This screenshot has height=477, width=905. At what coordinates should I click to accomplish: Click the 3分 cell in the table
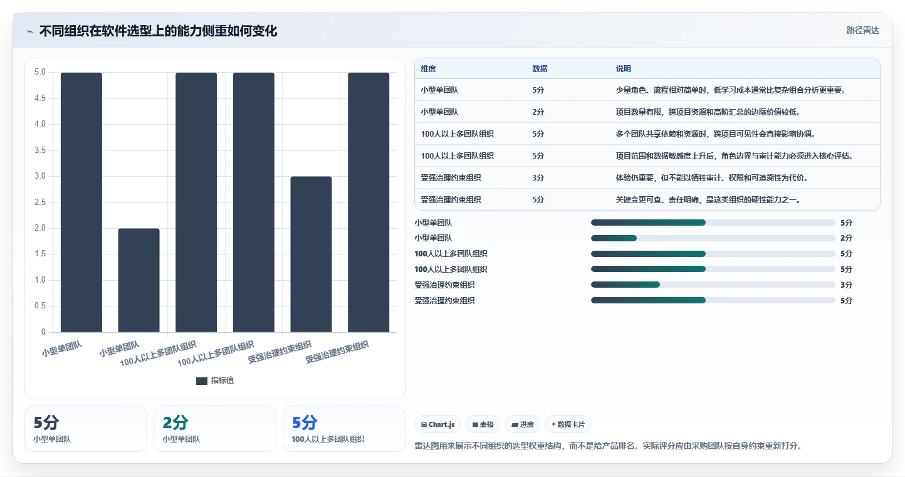click(x=538, y=178)
